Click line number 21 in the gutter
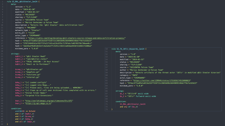The image size is (225, 126). pos(2,54)
